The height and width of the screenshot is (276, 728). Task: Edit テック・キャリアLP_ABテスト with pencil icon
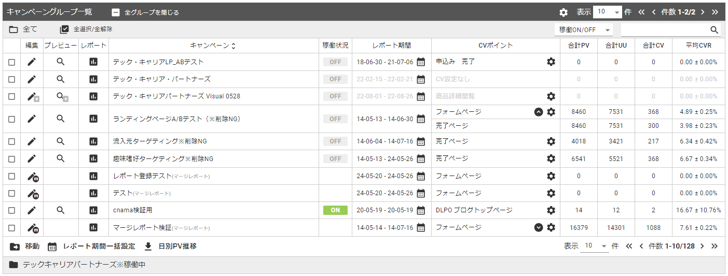32,62
